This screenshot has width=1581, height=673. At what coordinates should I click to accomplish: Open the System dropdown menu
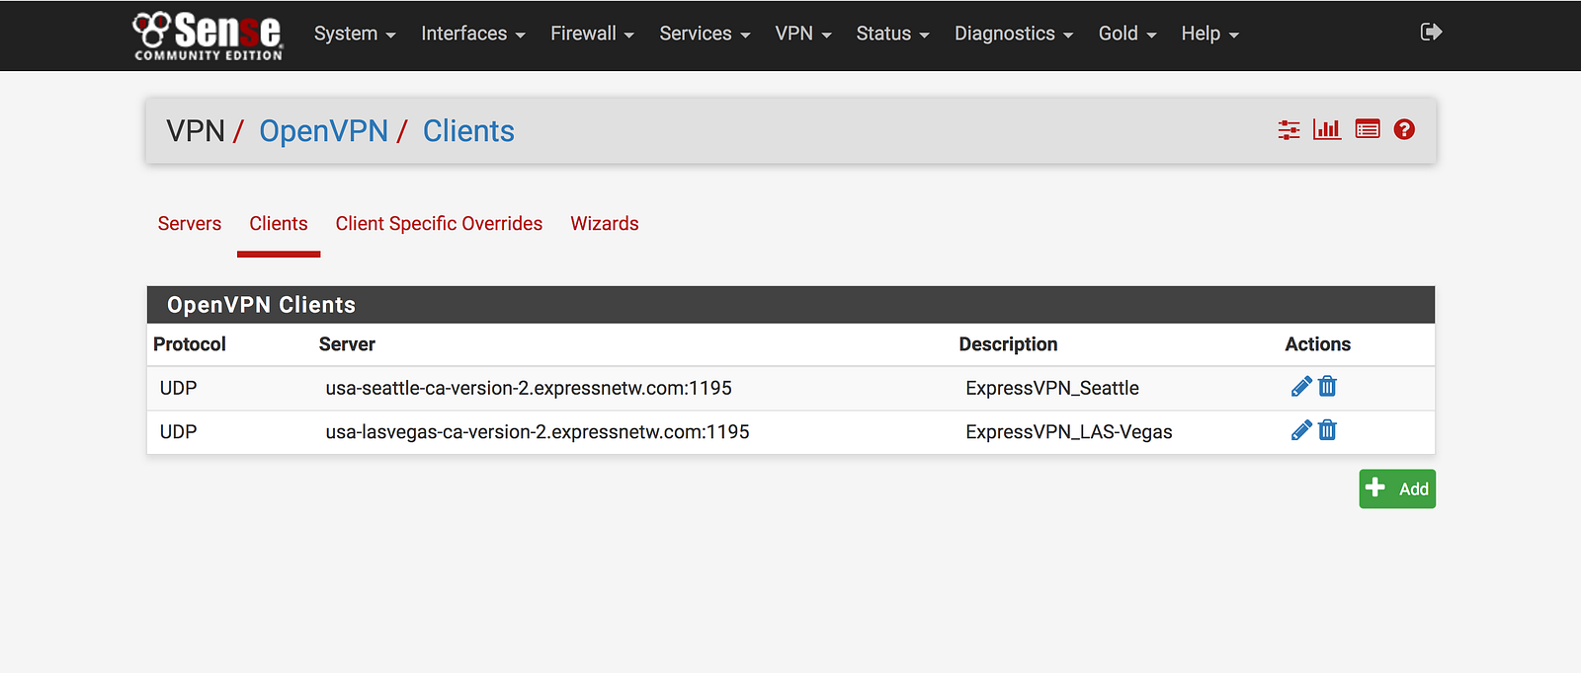pyautogui.click(x=355, y=34)
